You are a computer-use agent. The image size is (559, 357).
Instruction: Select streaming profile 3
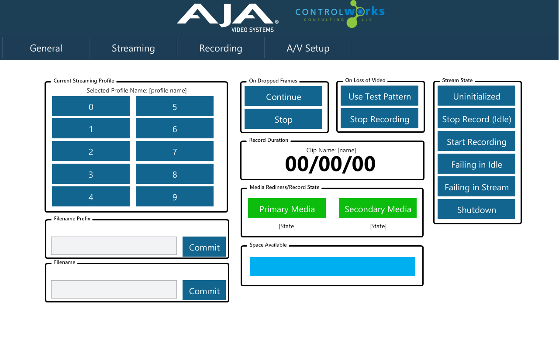(x=91, y=174)
